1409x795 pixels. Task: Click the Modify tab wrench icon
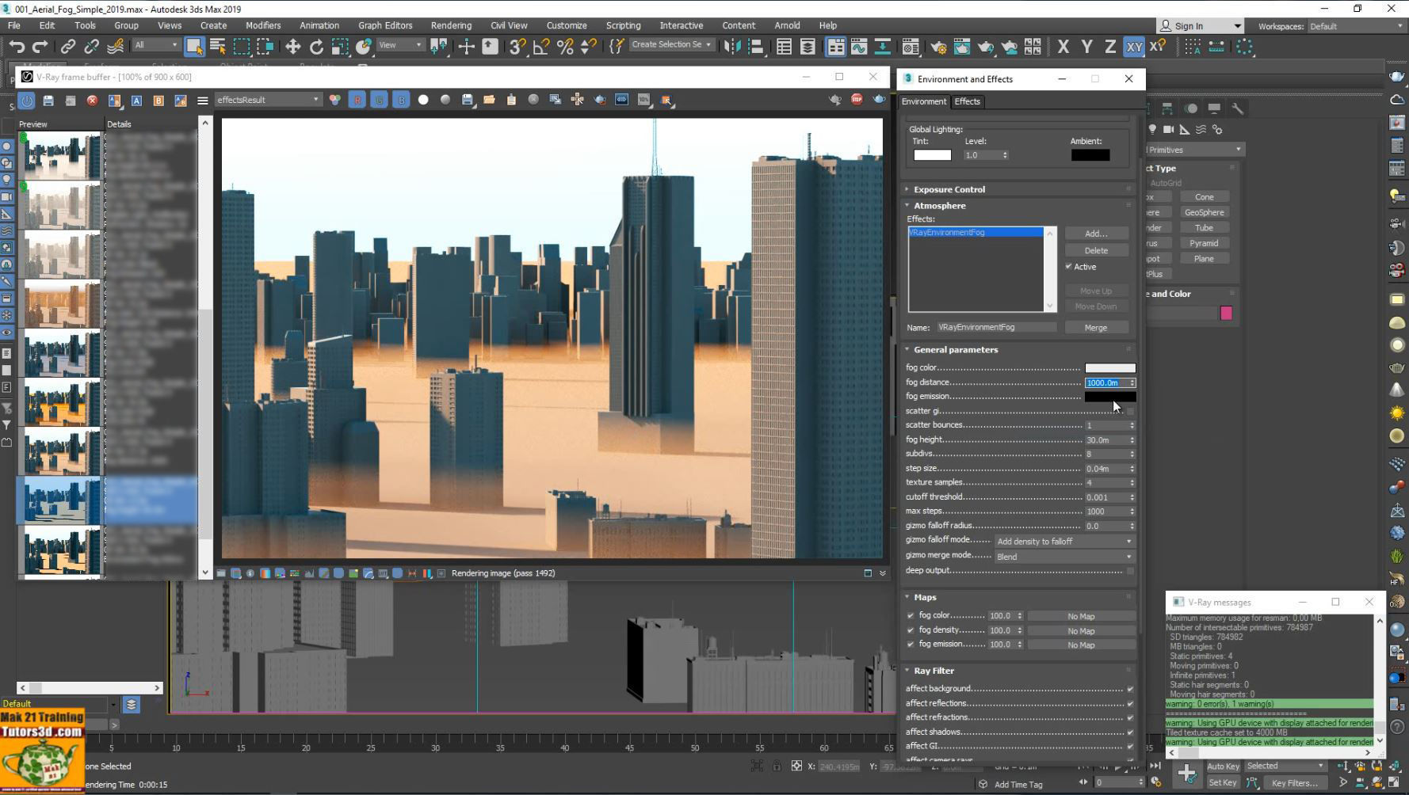coord(1237,108)
